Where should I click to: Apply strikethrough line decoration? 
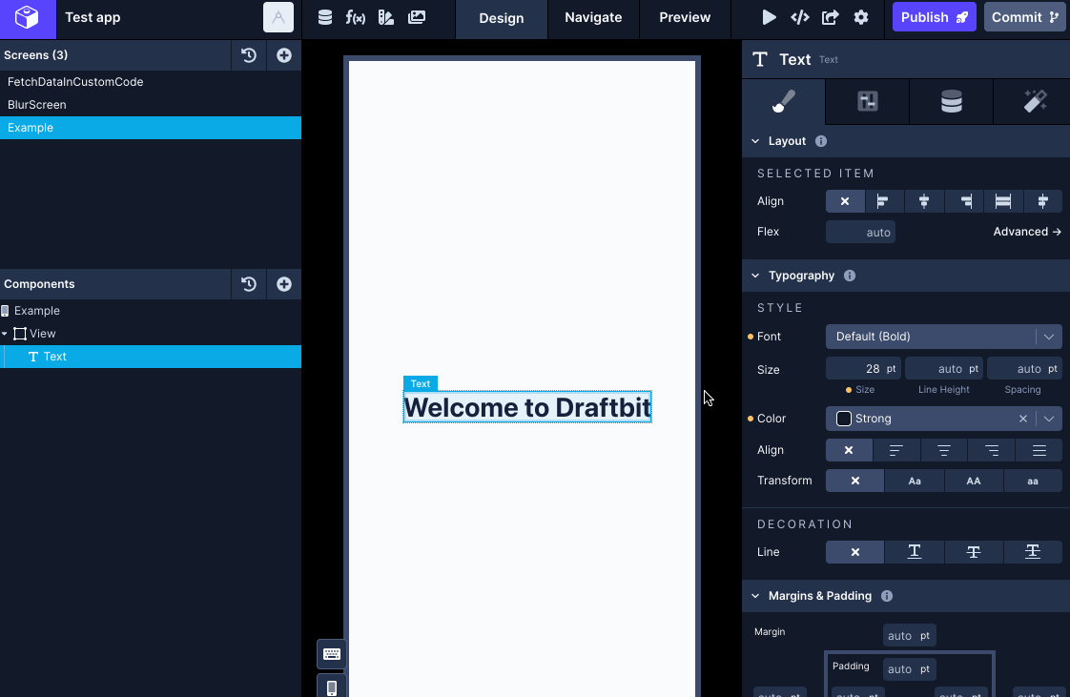pos(974,552)
